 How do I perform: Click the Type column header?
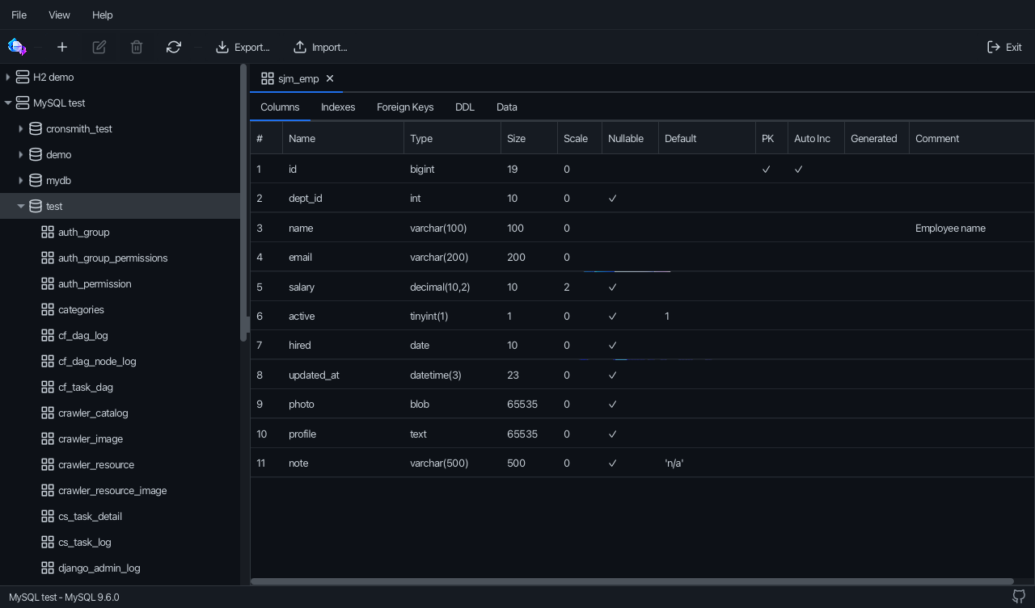click(x=452, y=138)
